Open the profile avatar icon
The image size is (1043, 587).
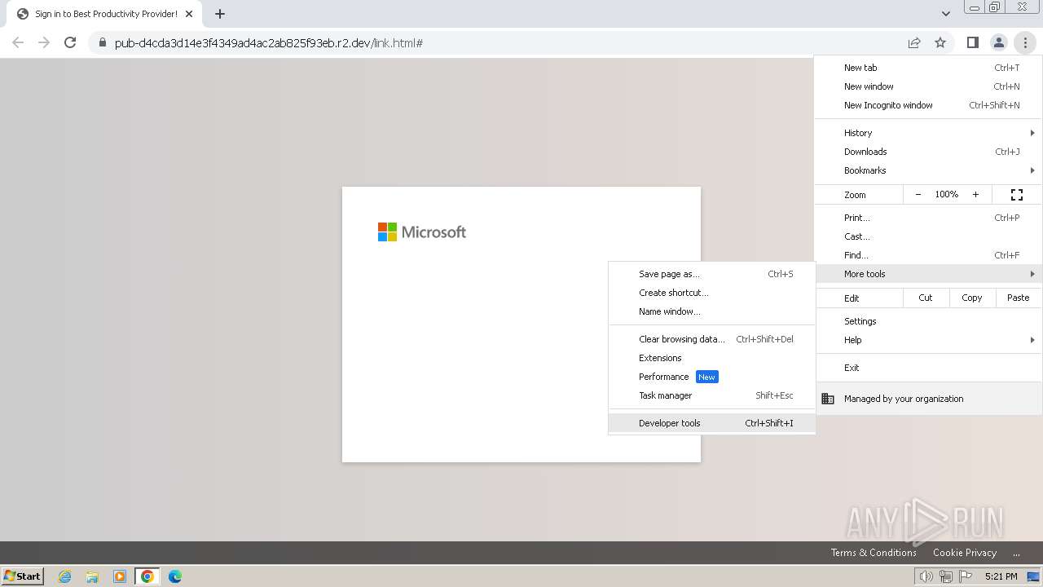(998, 42)
